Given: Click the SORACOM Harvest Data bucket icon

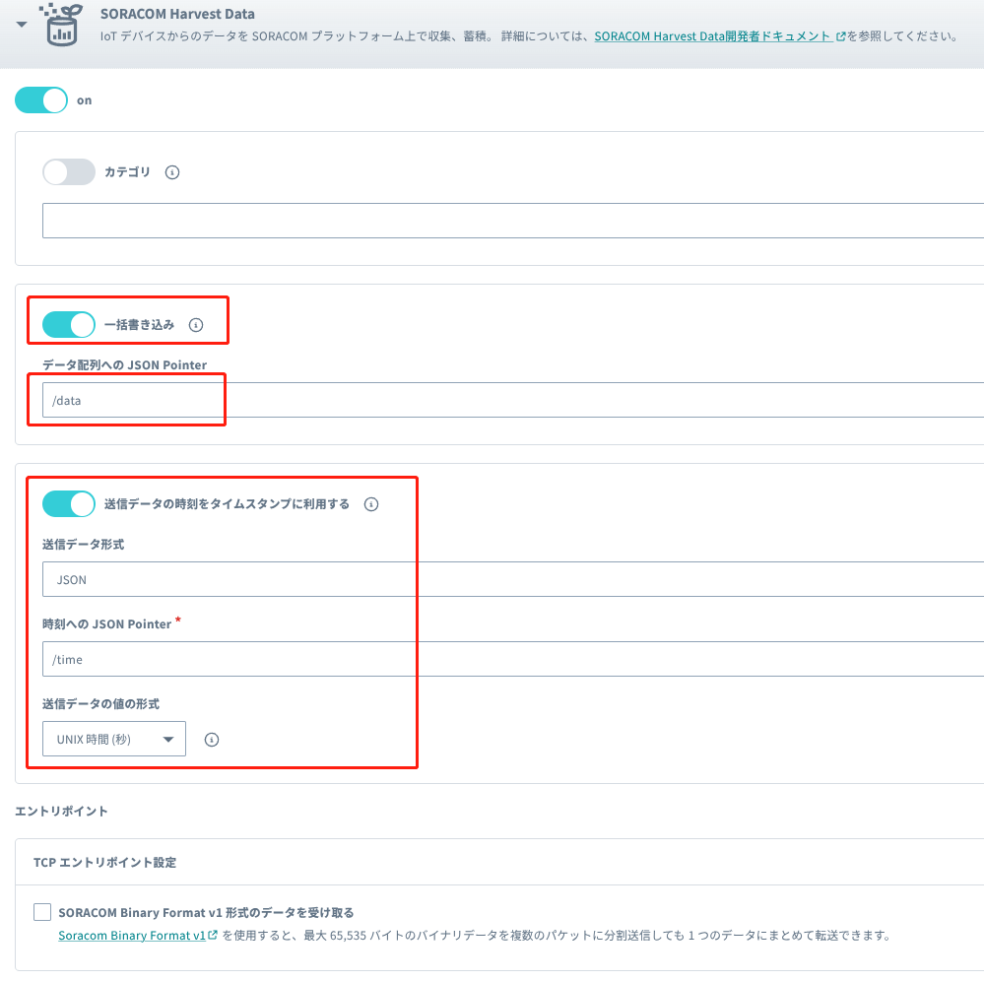Looking at the screenshot, I should point(61,25).
